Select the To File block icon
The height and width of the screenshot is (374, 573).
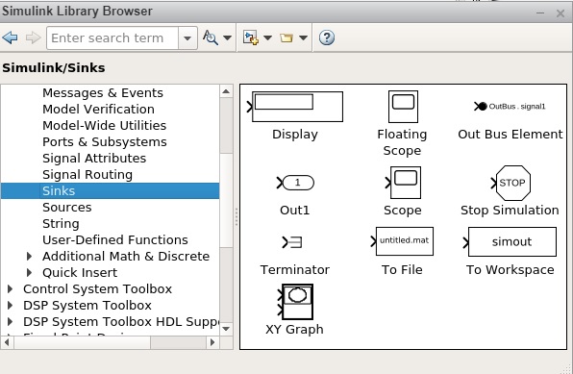[402, 241]
